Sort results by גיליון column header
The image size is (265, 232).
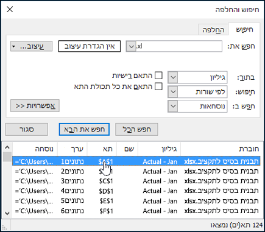(x=159, y=149)
